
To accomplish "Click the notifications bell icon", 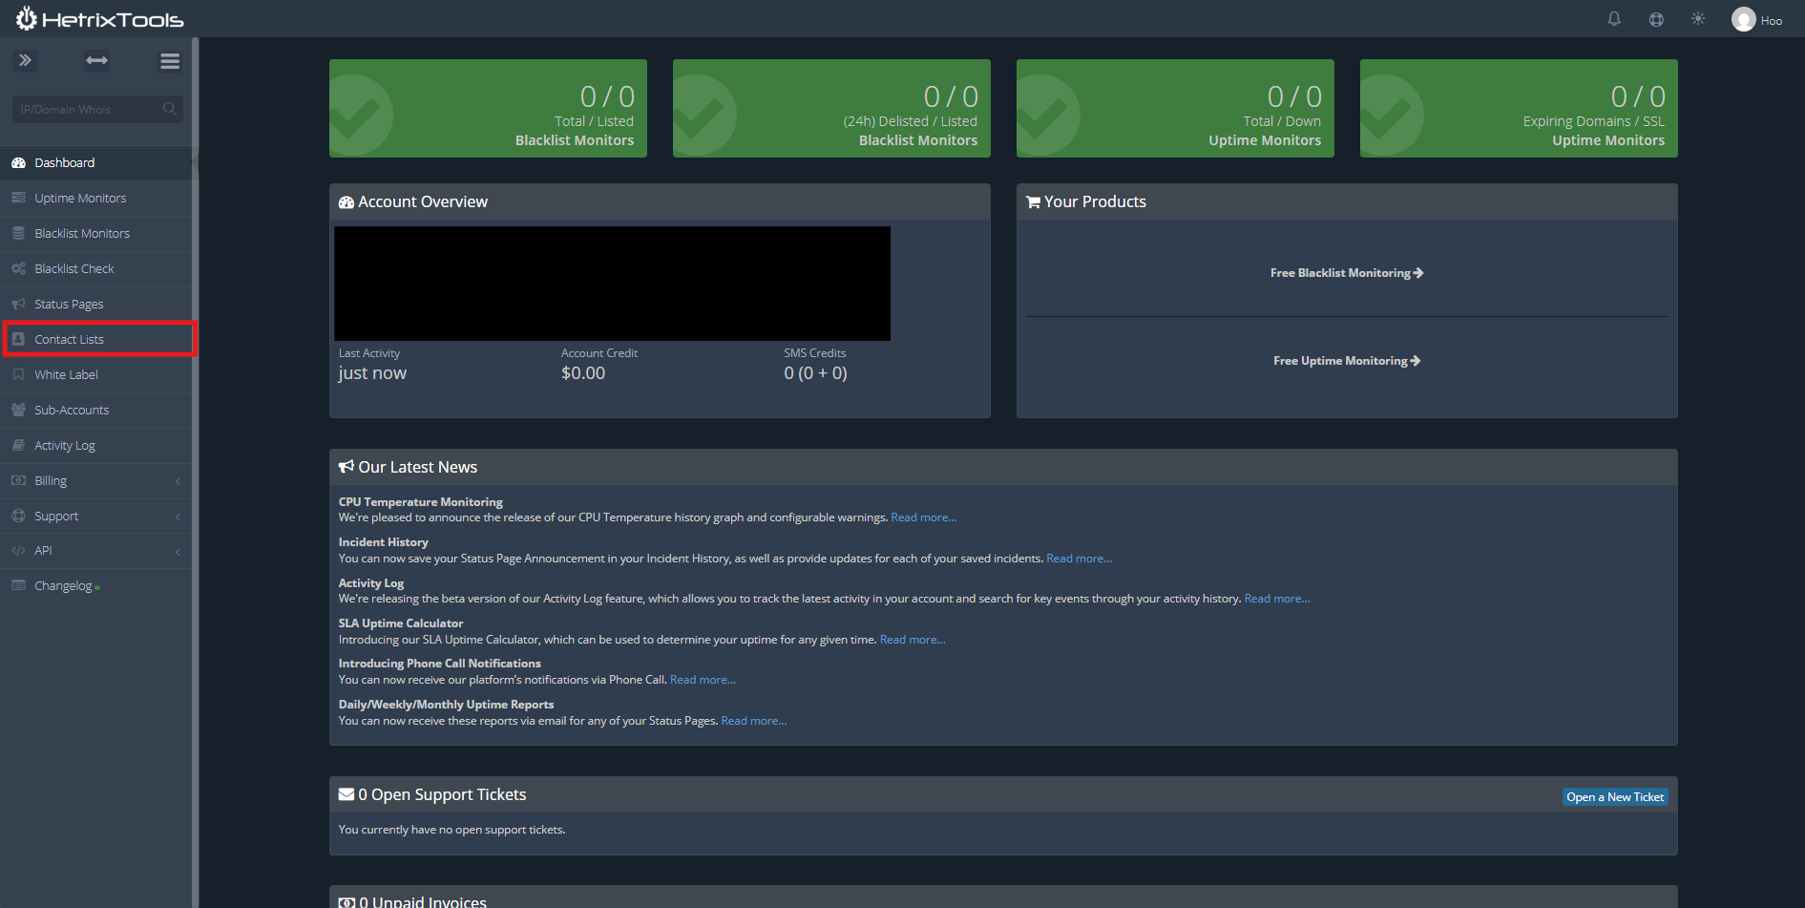I will [x=1614, y=19].
